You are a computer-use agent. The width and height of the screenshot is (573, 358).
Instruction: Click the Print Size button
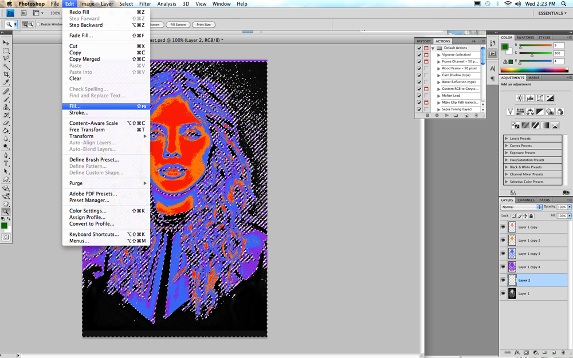[x=203, y=25]
